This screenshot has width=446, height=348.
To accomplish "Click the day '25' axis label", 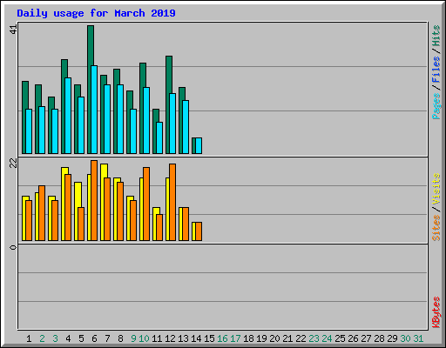I will [x=340, y=338].
